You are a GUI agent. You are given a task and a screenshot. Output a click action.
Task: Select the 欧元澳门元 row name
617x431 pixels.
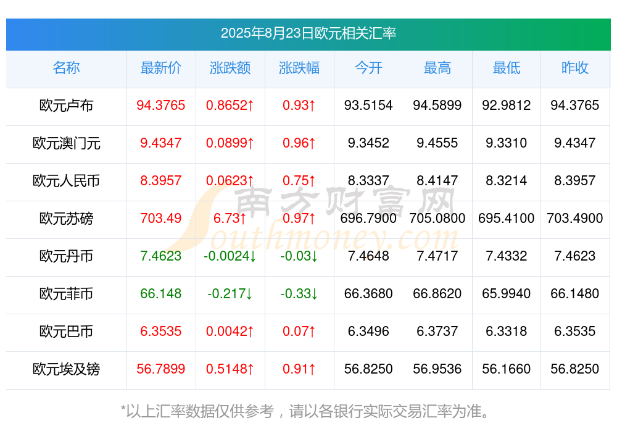(x=66, y=143)
